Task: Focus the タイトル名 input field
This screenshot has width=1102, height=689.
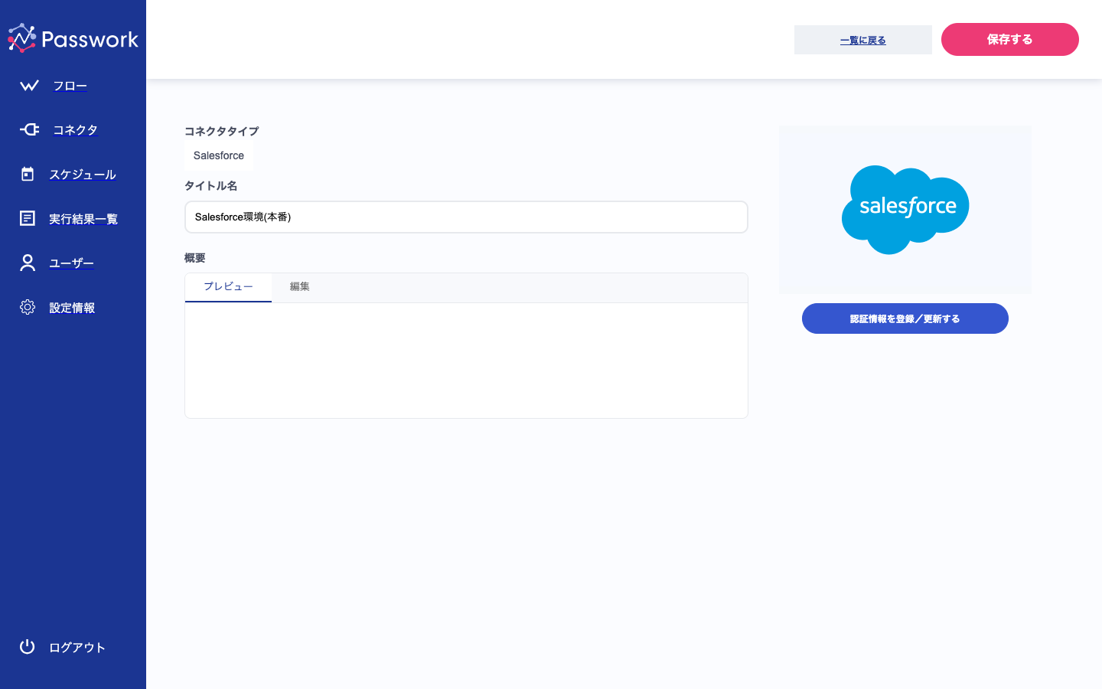Action: coord(466,217)
